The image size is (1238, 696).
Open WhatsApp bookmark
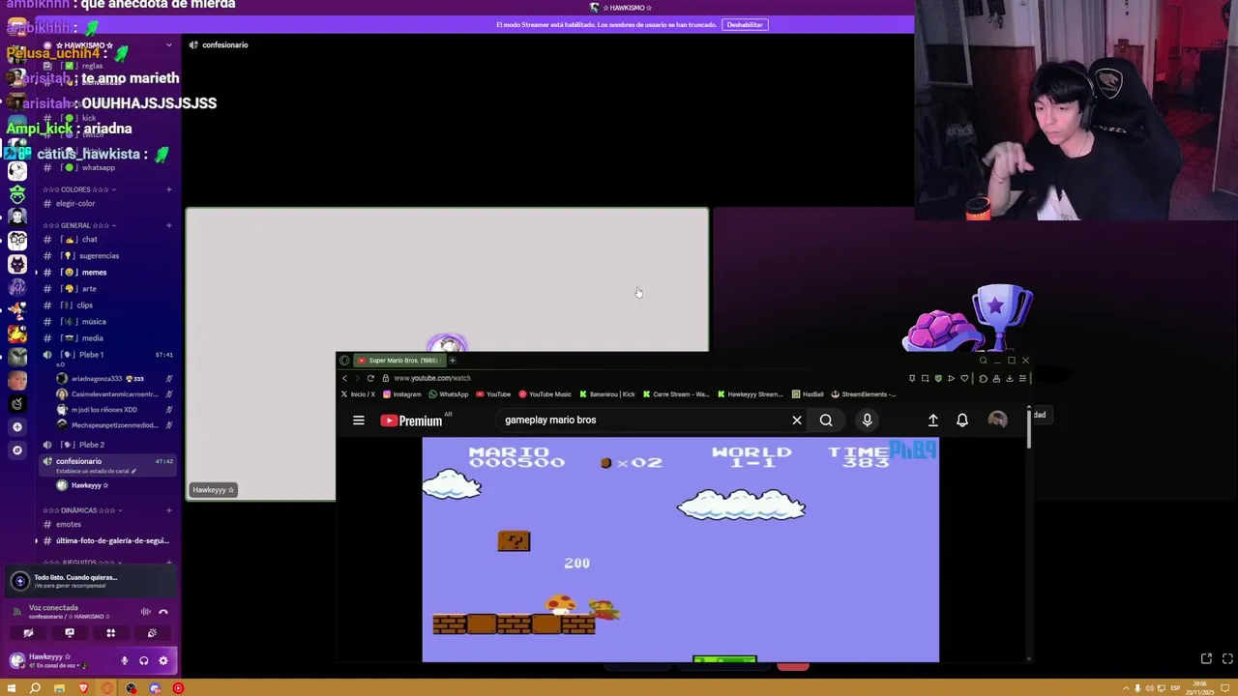coord(449,394)
